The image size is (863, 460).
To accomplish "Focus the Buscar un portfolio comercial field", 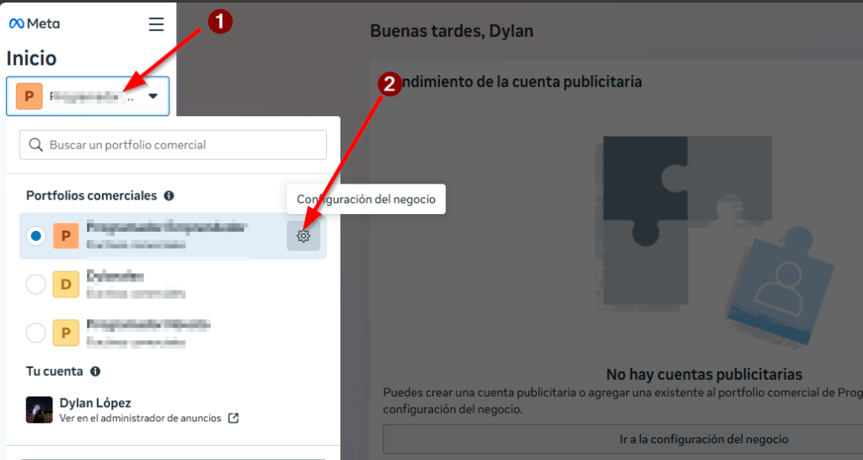I will 181,145.
